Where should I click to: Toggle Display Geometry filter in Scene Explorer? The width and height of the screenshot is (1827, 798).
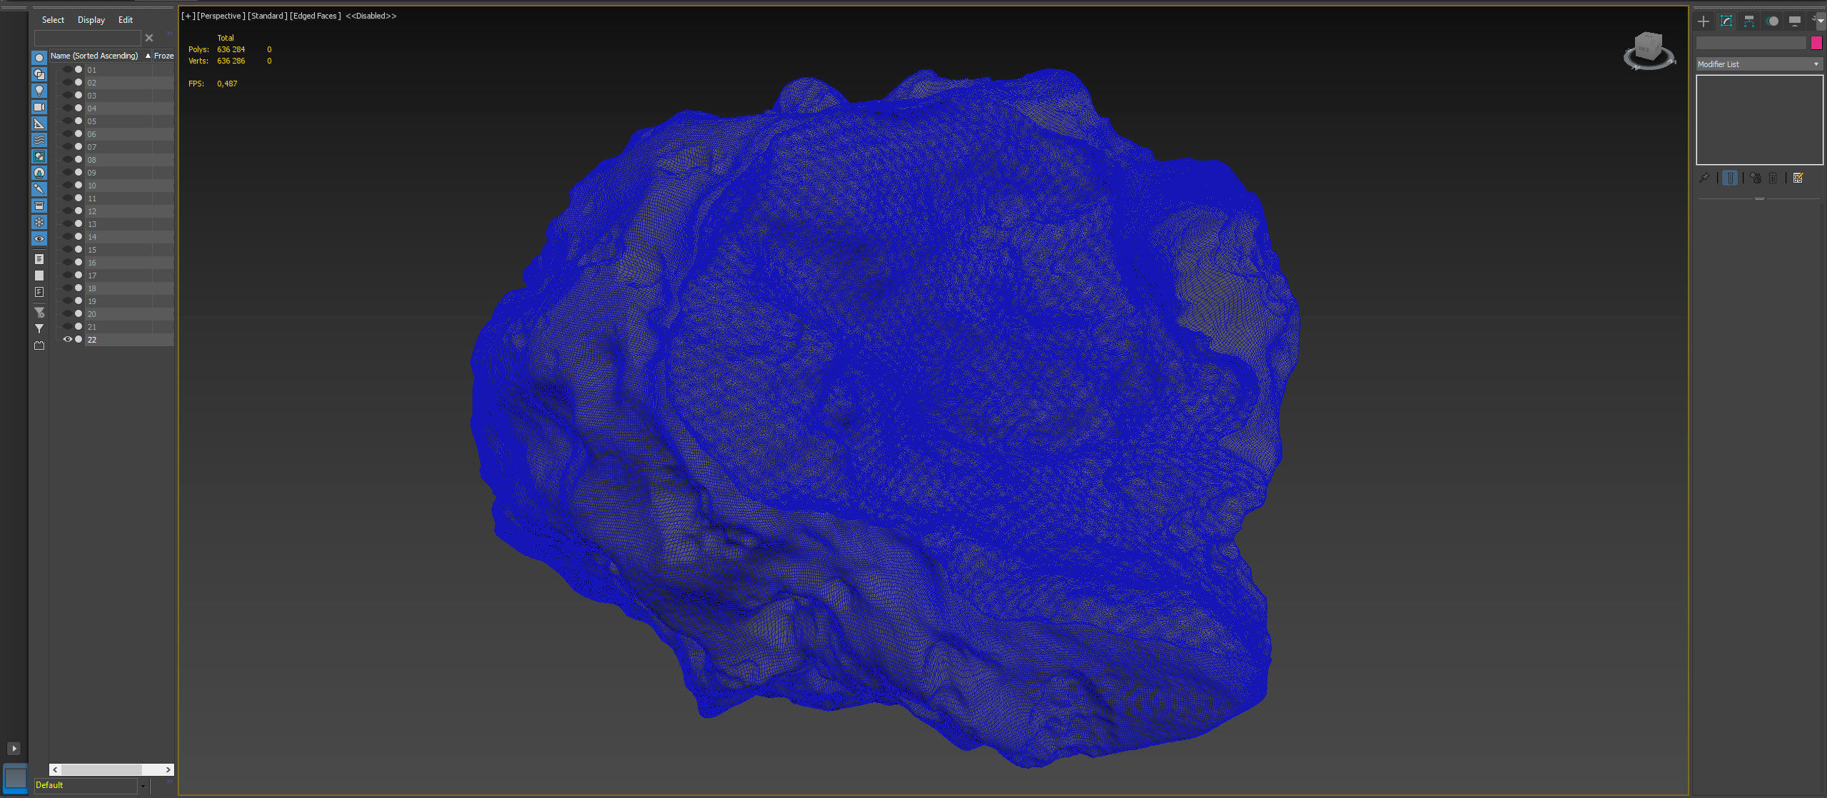coord(39,58)
